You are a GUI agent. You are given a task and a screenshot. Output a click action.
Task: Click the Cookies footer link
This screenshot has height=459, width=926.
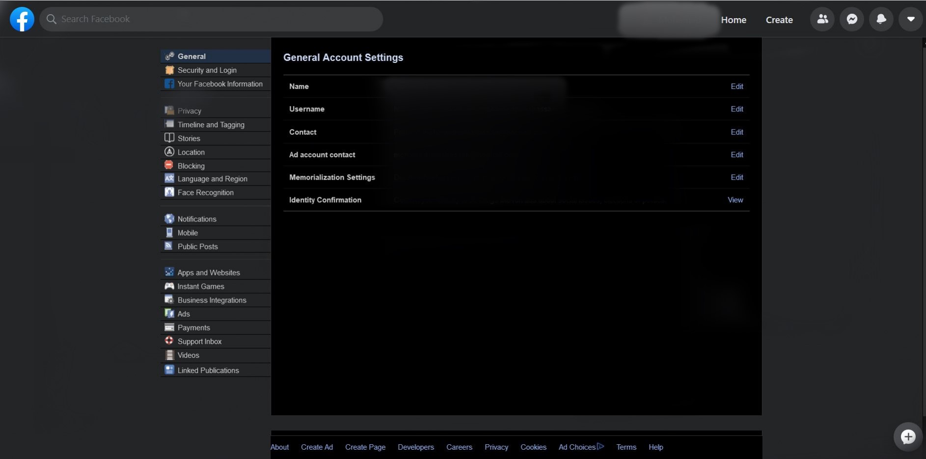[x=533, y=447]
